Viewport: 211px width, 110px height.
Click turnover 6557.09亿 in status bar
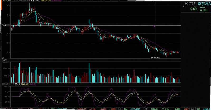135,109
